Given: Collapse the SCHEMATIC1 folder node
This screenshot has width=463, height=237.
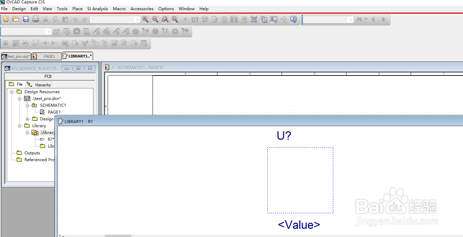Looking at the screenshot, I should tap(28, 105).
